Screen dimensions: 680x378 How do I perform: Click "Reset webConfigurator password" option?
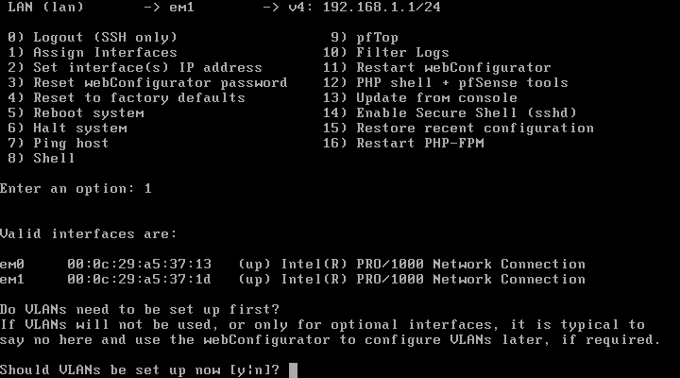(159, 82)
